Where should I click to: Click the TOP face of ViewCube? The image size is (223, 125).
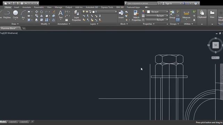pos(216,45)
